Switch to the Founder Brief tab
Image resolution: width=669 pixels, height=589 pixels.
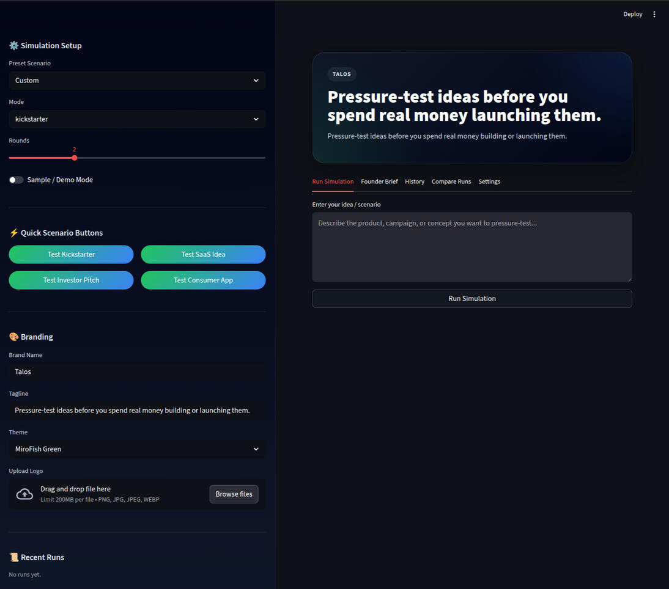point(379,181)
